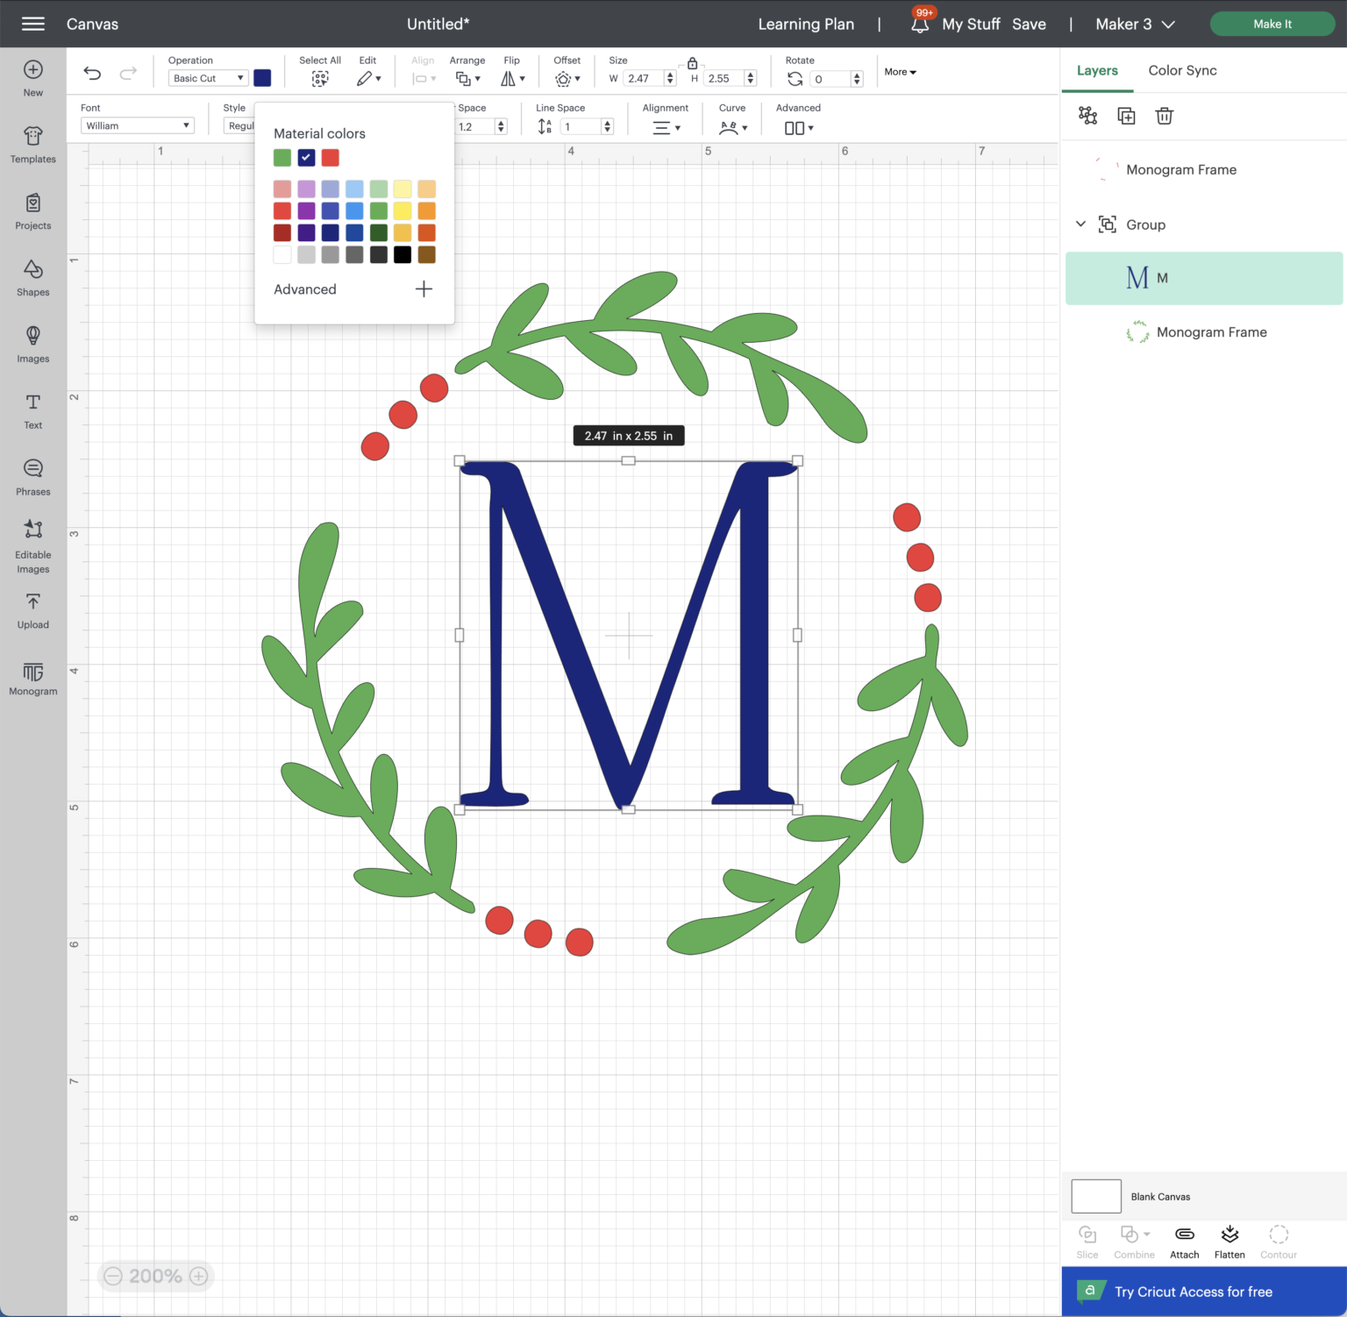Image resolution: width=1347 pixels, height=1317 pixels.
Task: Delete the selected layer with the trash icon
Action: (1164, 115)
